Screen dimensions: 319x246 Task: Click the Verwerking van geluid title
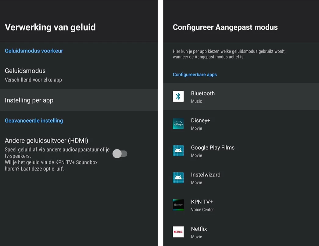pos(50,27)
